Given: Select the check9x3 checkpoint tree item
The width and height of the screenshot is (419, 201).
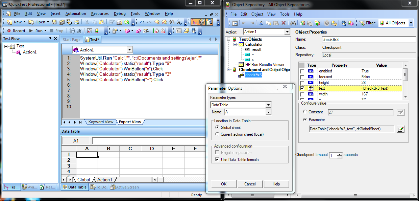Looking at the screenshot, I should [253, 75].
